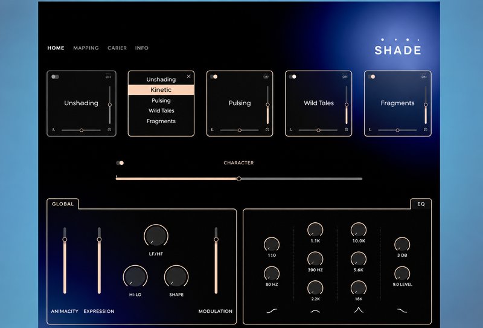Click the 2.2K EQ knob
The width and height of the screenshot is (483, 328).
click(x=315, y=288)
